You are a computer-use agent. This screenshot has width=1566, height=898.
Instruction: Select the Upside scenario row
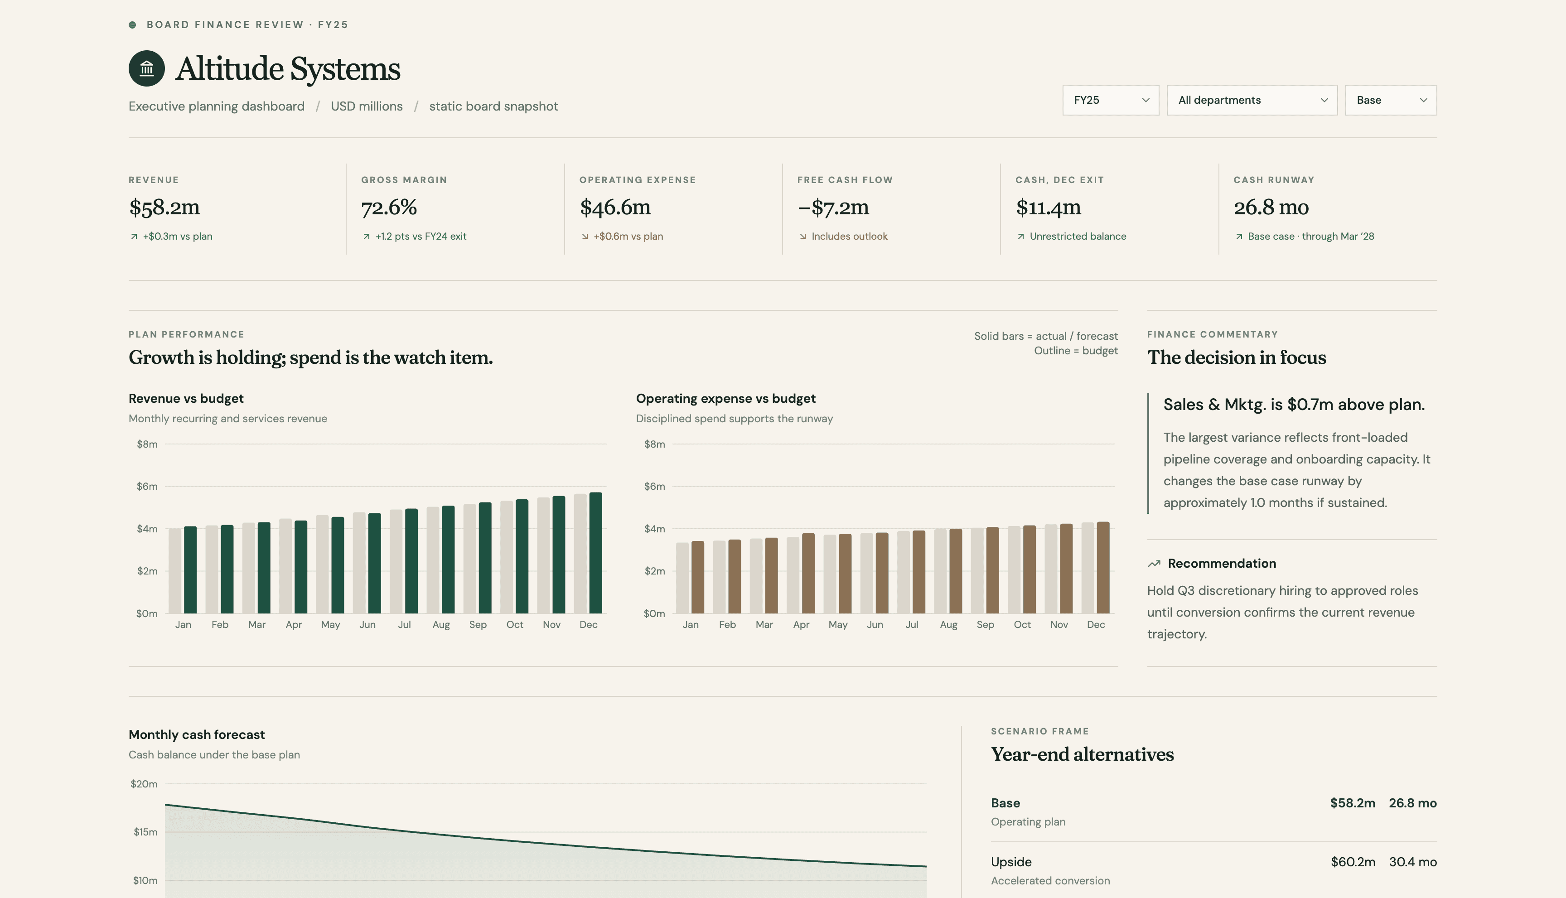pos(1213,871)
